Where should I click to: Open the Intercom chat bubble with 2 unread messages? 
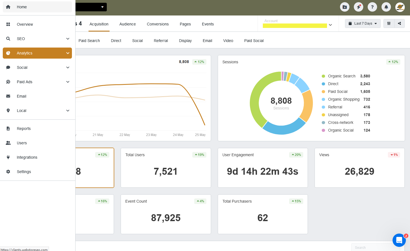tap(399, 240)
